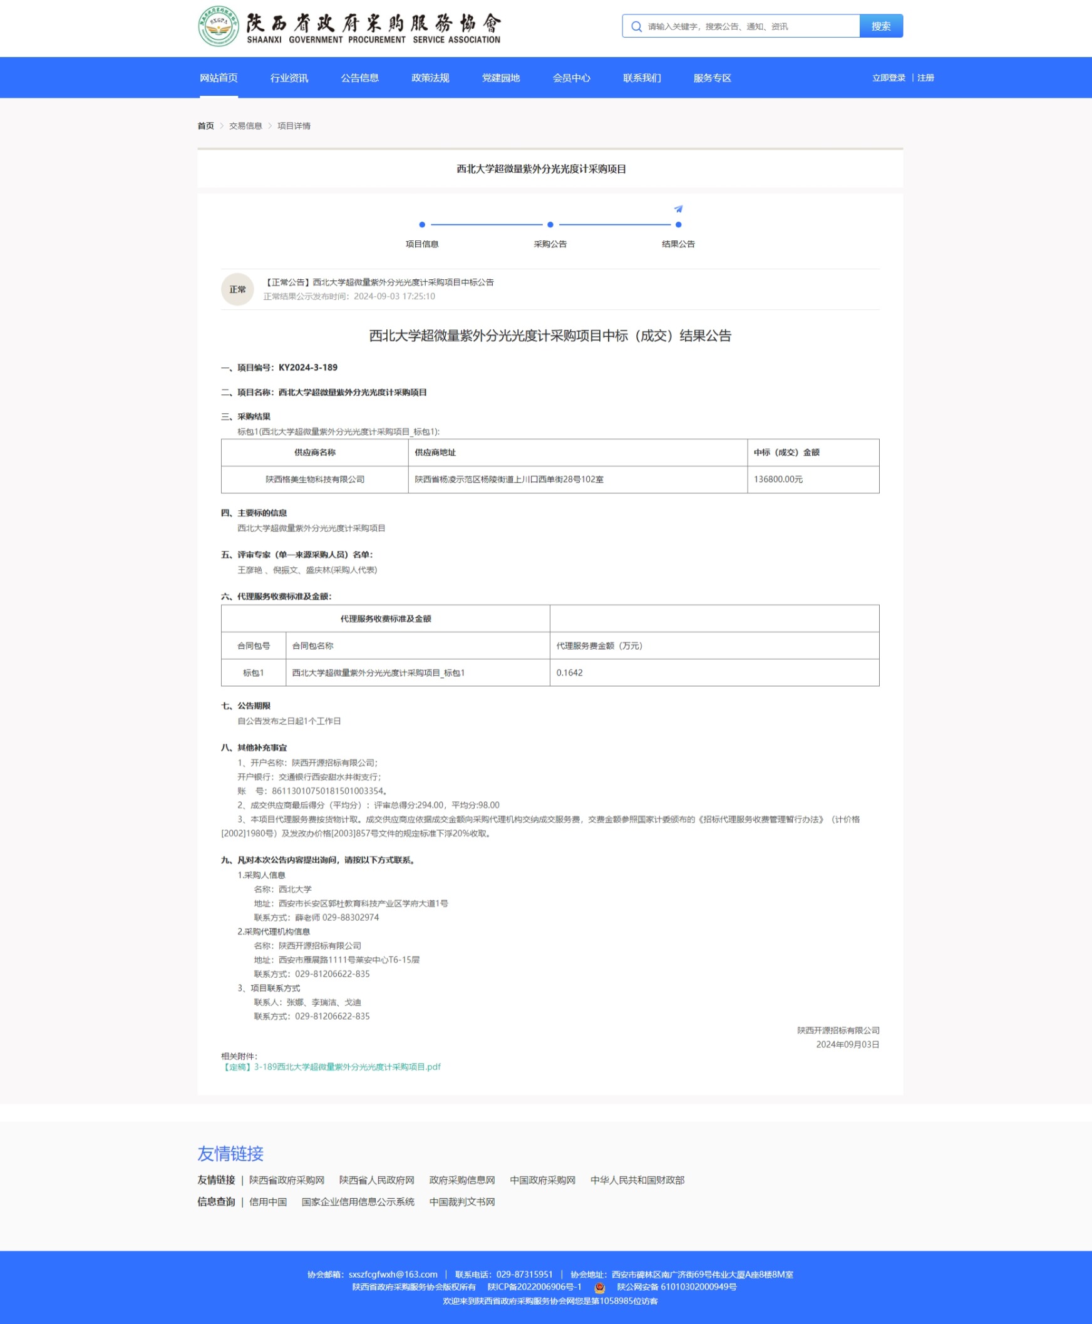The height and width of the screenshot is (1324, 1092).
Task: Go to 交易信息 in breadcrumb
Action: coord(245,126)
